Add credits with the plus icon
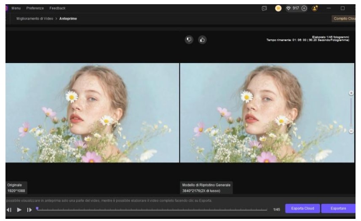361x221 pixels. pos(304,8)
